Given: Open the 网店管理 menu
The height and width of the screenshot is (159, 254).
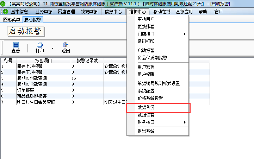Looking at the screenshot, I should [x=66, y=12].
